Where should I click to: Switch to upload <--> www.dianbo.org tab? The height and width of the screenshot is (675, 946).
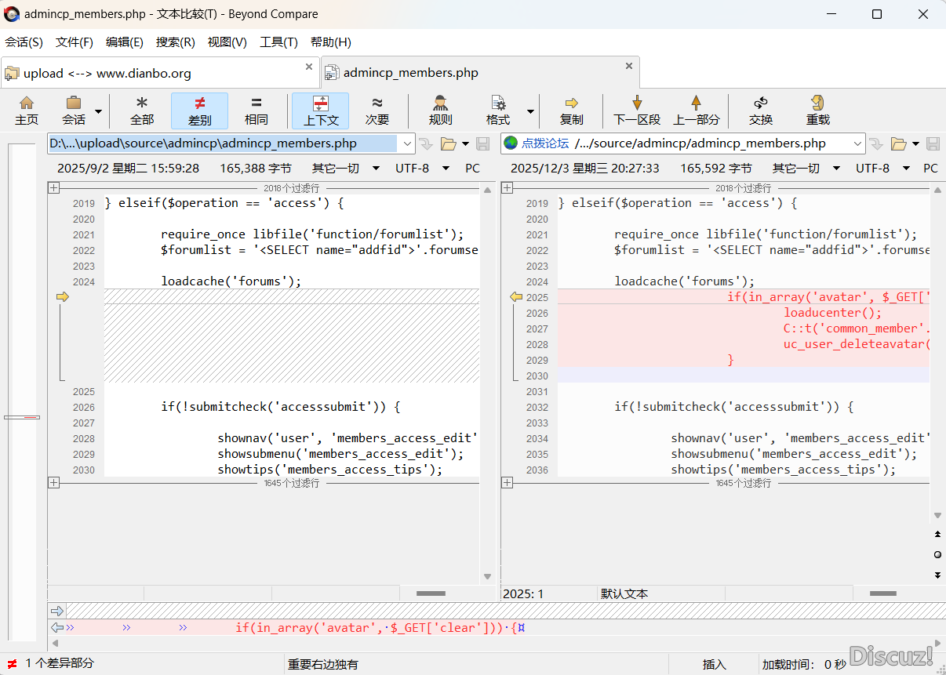point(107,74)
